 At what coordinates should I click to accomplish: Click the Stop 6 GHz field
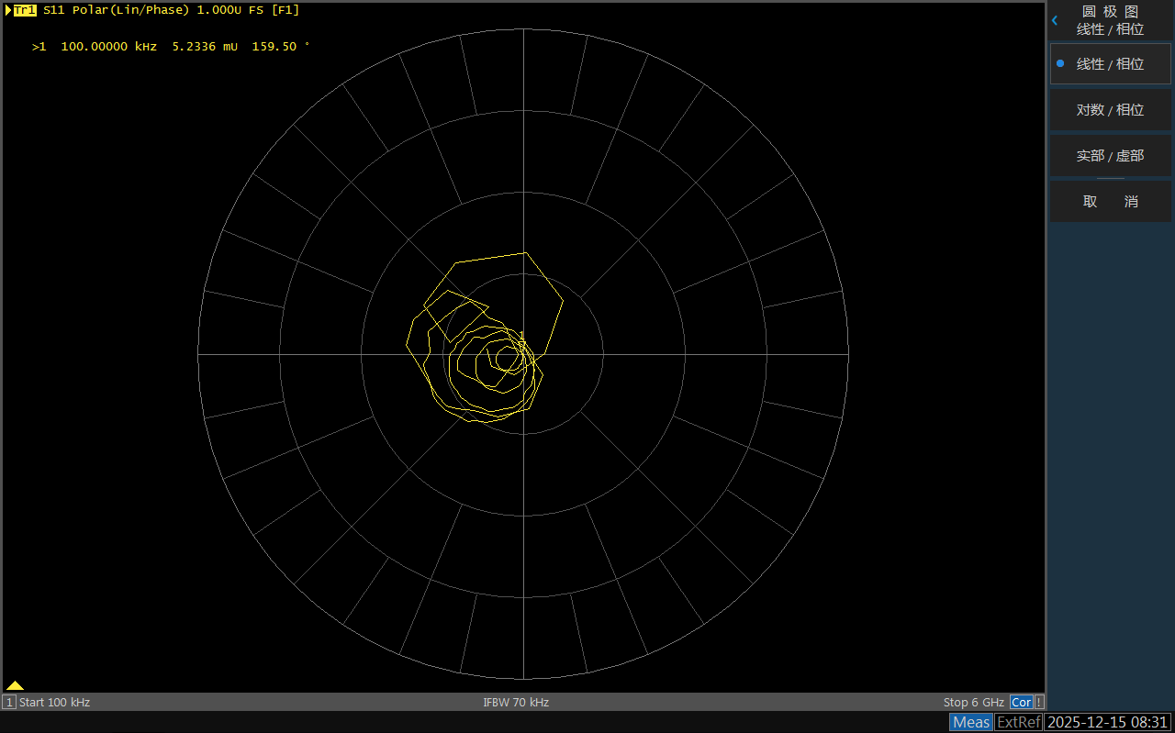[974, 703]
